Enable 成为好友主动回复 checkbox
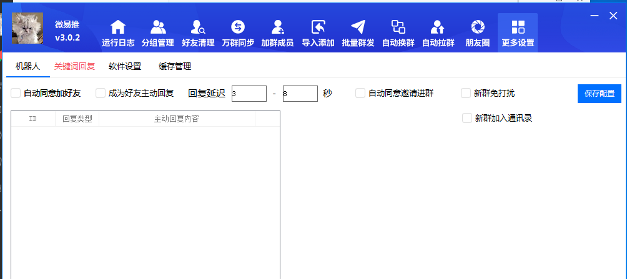 point(101,93)
